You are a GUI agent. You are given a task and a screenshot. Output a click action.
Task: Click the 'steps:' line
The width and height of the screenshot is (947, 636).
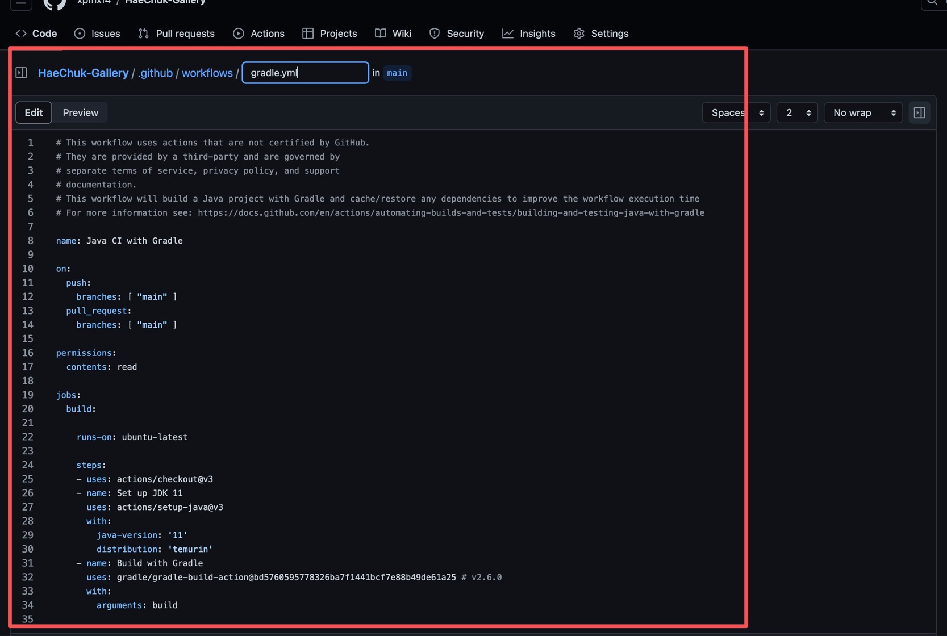pos(91,465)
